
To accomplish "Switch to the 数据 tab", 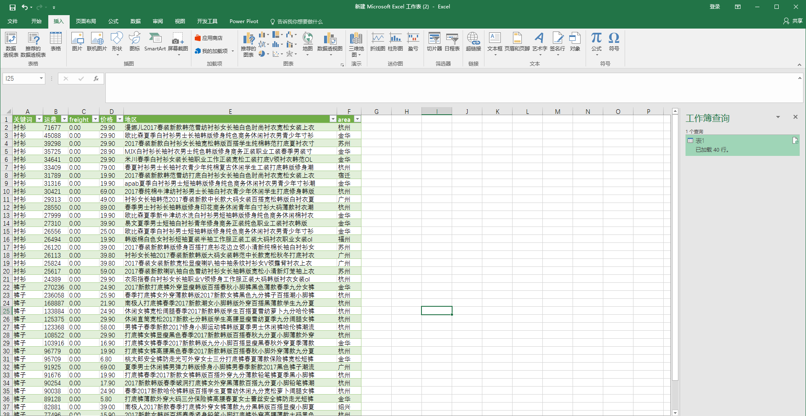I will tap(136, 21).
